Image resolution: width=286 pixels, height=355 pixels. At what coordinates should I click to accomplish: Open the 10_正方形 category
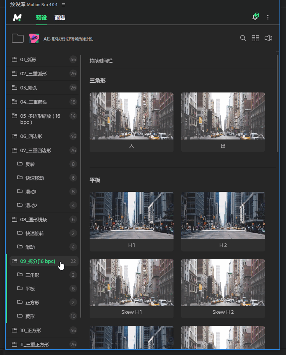click(42, 331)
